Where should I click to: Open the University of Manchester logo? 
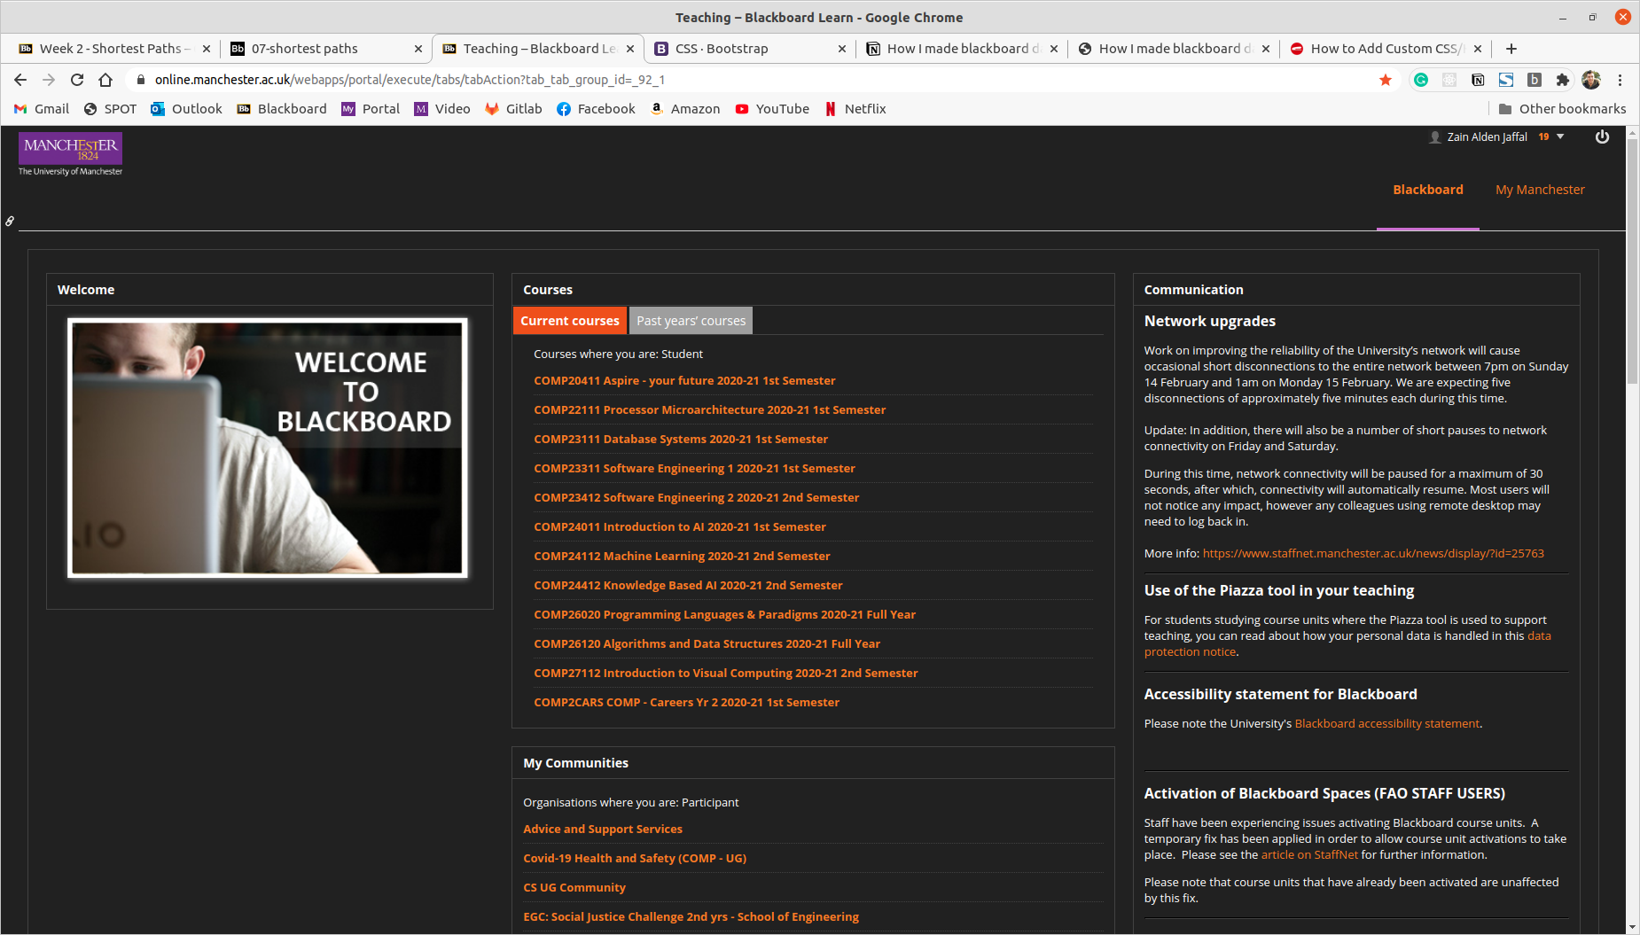pyautogui.click(x=71, y=154)
